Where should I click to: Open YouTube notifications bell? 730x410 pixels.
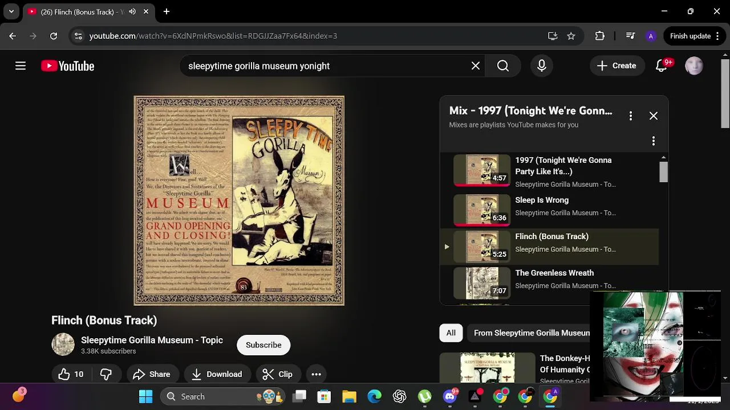pos(662,66)
